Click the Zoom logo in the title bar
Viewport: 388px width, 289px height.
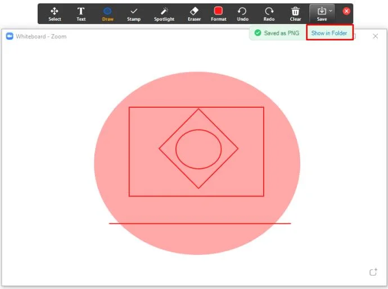[x=10, y=36]
